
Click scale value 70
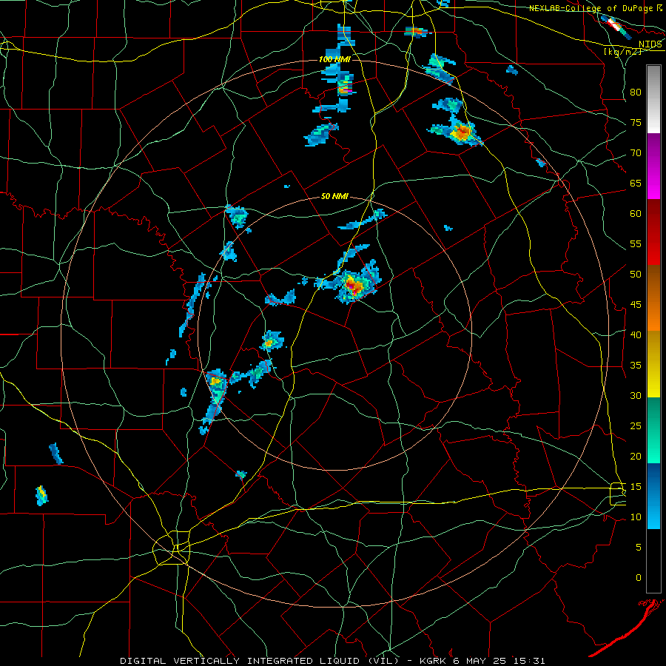pyautogui.click(x=636, y=153)
